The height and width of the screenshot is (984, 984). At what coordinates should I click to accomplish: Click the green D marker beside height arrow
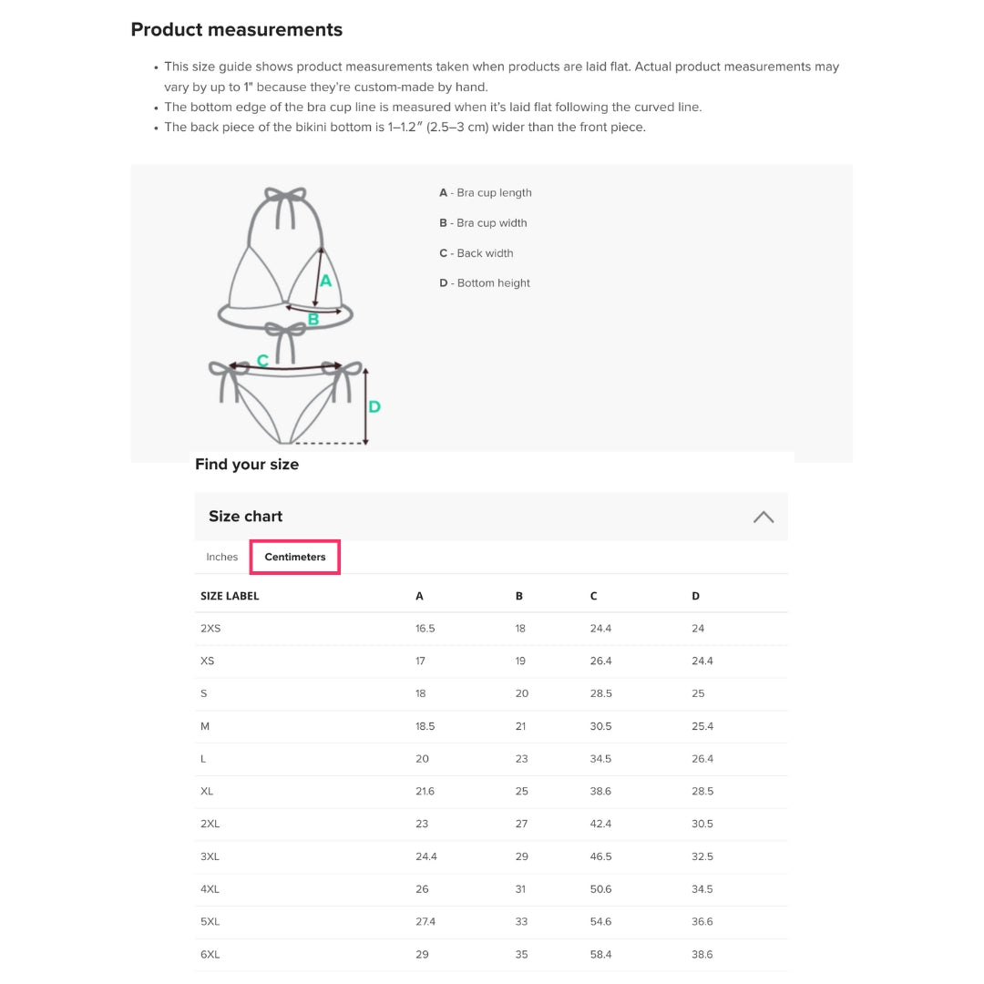click(x=374, y=406)
